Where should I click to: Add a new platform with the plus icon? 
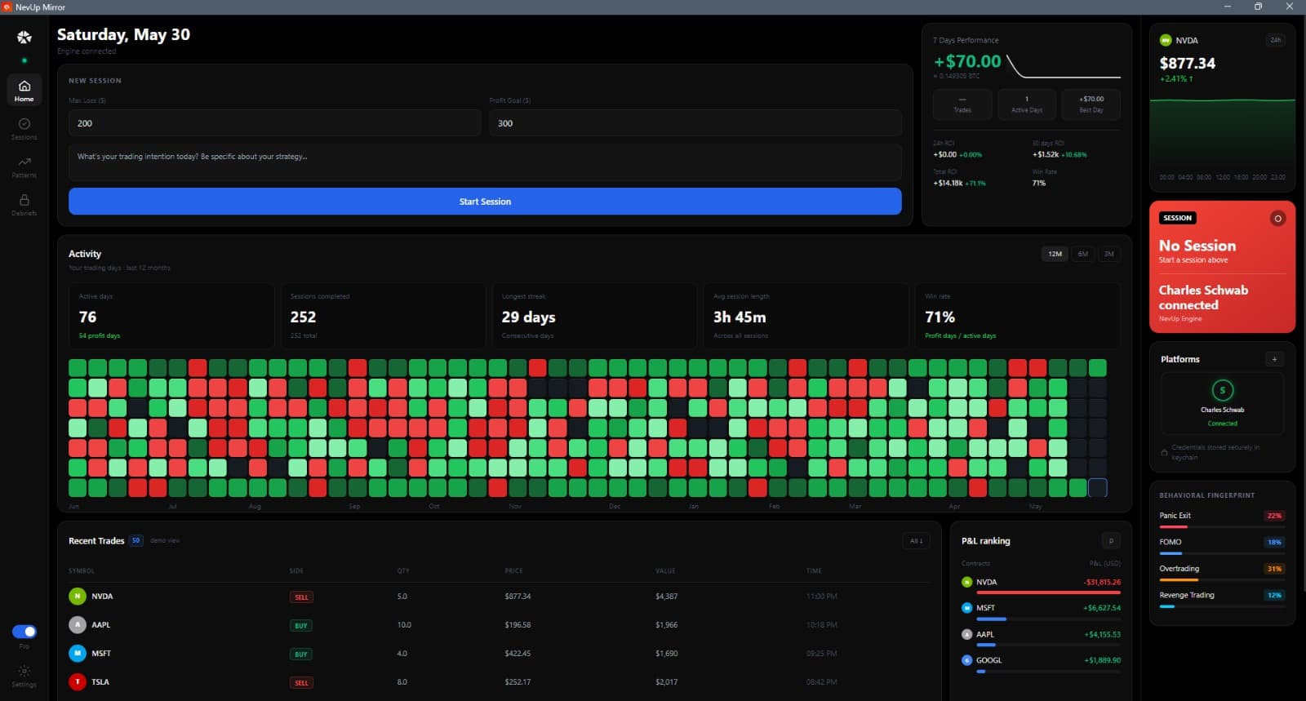click(x=1274, y=359)
